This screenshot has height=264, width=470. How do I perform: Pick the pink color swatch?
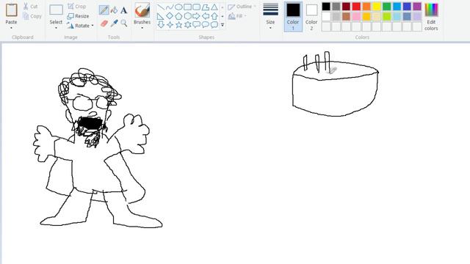coord(356,16)
